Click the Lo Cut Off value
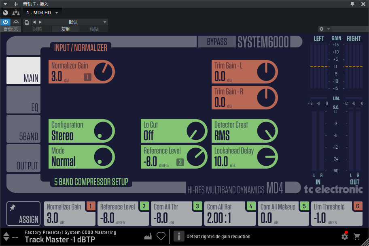Screen dimensions: 369x246 click(149, 135)
